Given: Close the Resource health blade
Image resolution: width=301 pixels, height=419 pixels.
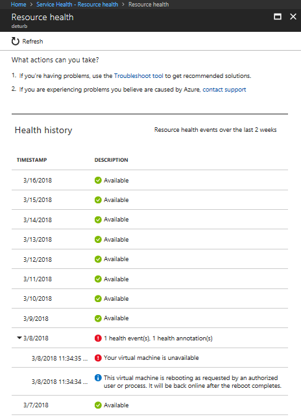Looking at the screenshot, I should [293, 17].
